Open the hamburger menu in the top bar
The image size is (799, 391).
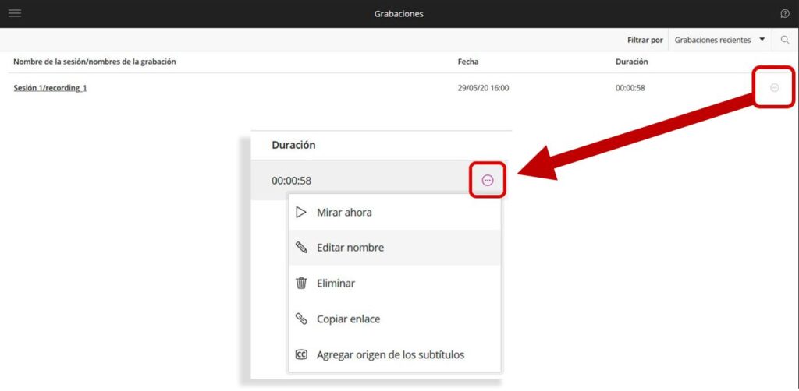[14, 13]
